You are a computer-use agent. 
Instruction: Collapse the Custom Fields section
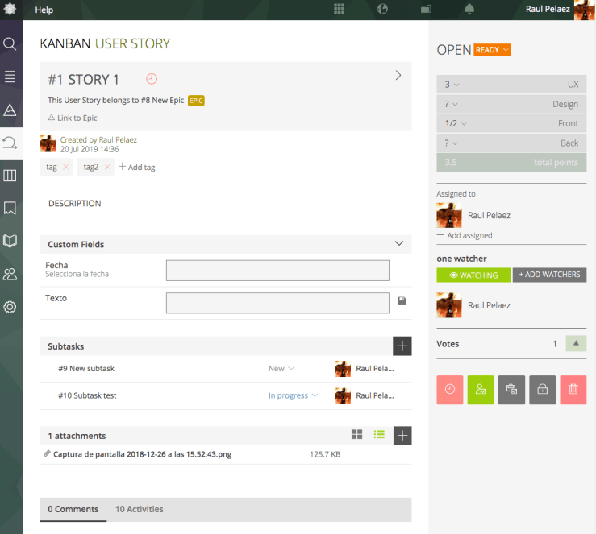tap(398, 243)
